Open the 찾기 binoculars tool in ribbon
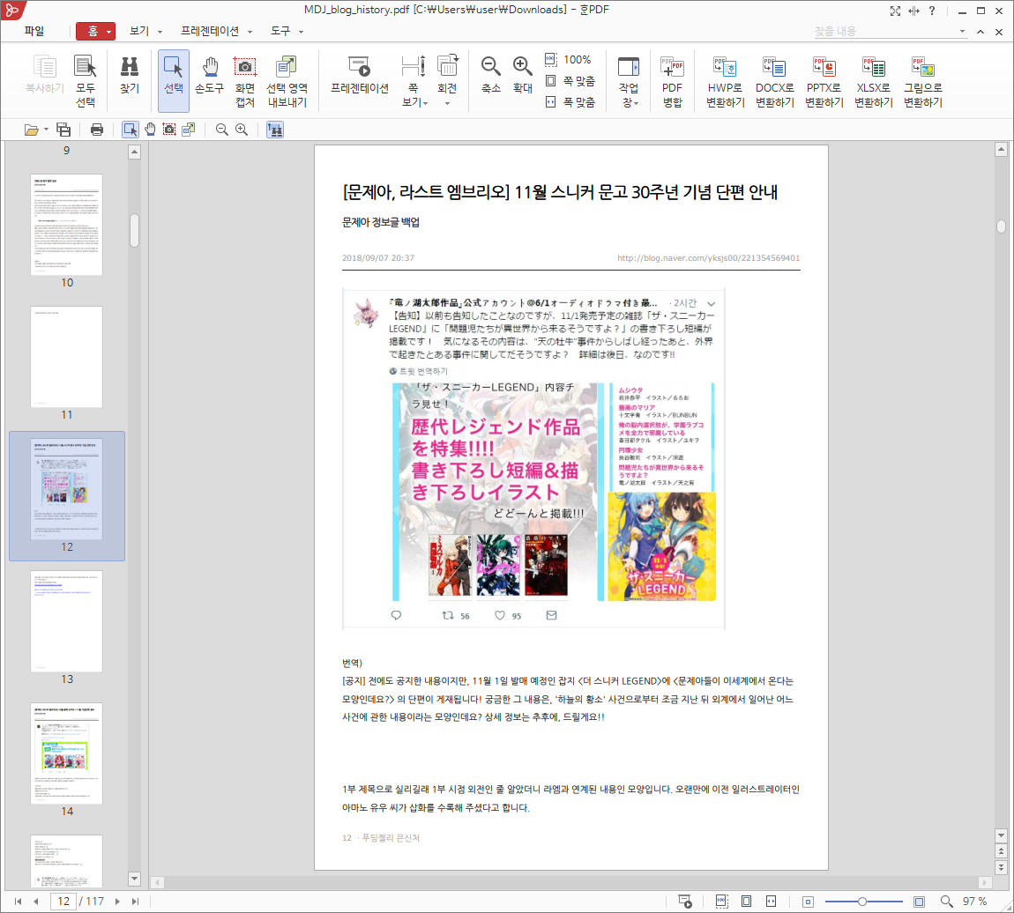The image size is (1014, 913). [x=130, y=75]
